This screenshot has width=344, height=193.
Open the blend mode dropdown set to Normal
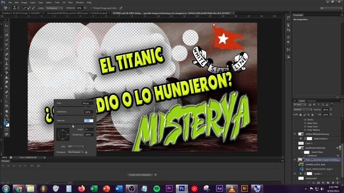tap(303, 109)
